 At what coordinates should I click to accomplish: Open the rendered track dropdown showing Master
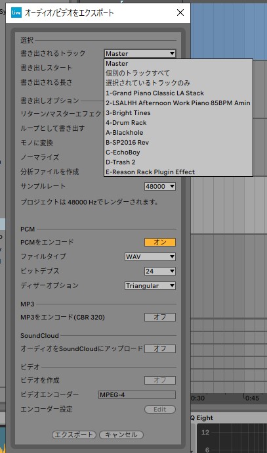[140, 53]
